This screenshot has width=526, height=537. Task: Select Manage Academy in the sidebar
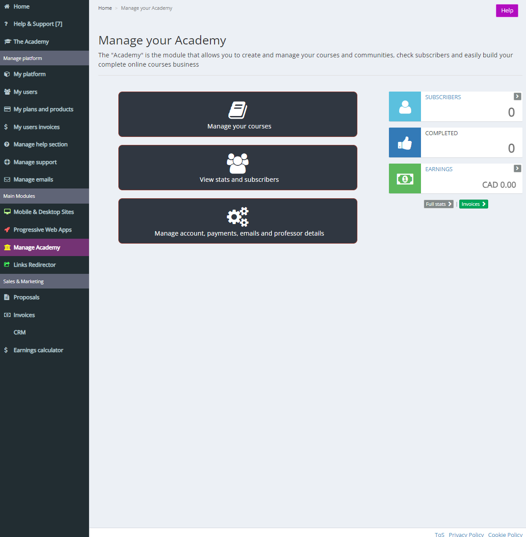pos(36,247)
